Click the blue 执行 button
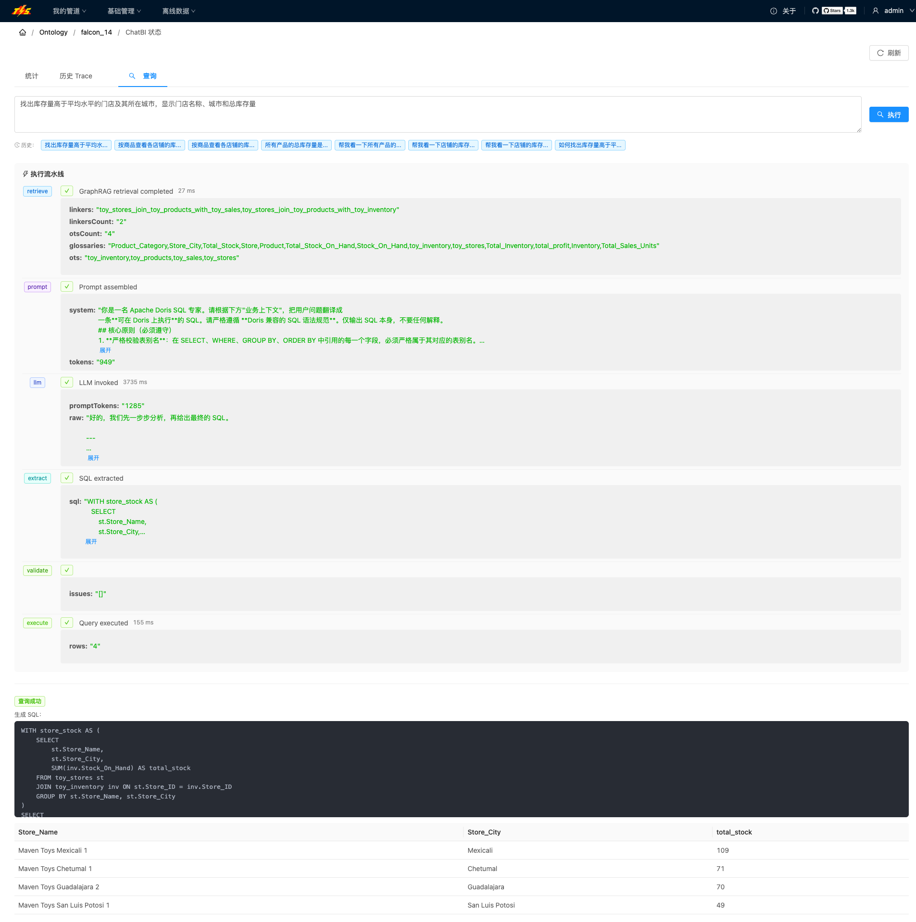This screenshot has width=916, height=922. coord(889,114)
